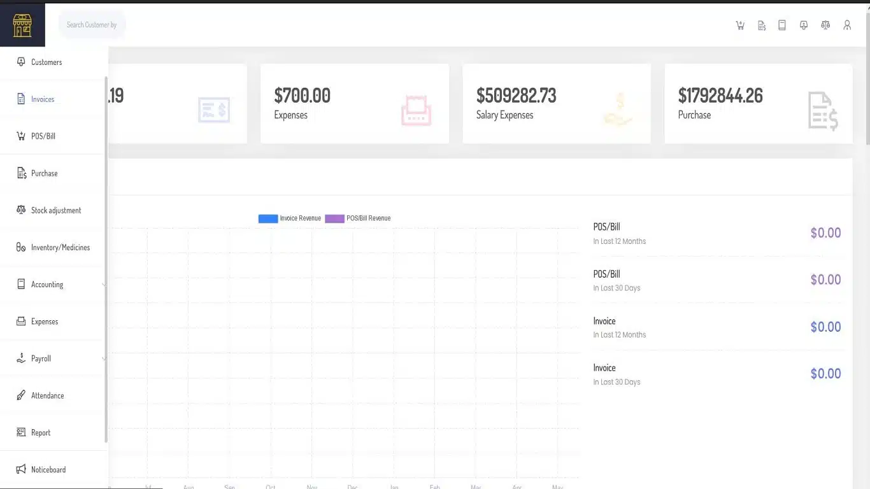Click the Search Customer input field
This screenshot has width=870, height=489.
[x=92, y=25]
